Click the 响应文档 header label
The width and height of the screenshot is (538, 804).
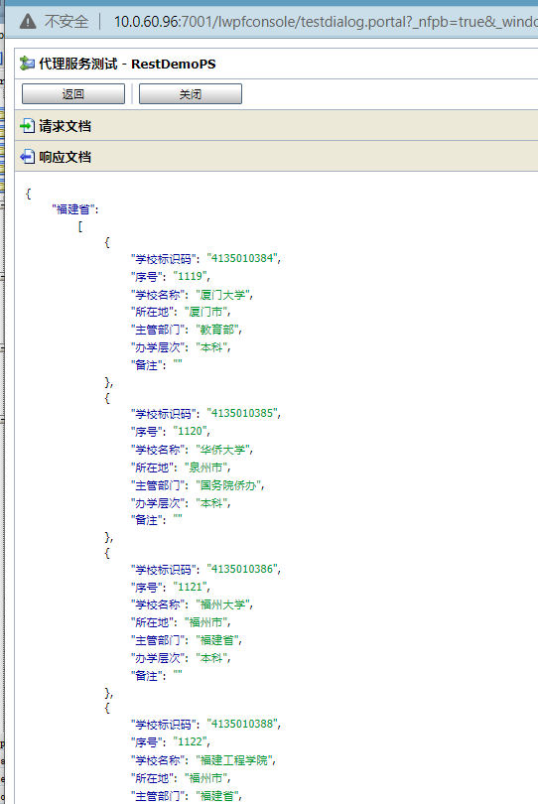[x=66, y=157]
